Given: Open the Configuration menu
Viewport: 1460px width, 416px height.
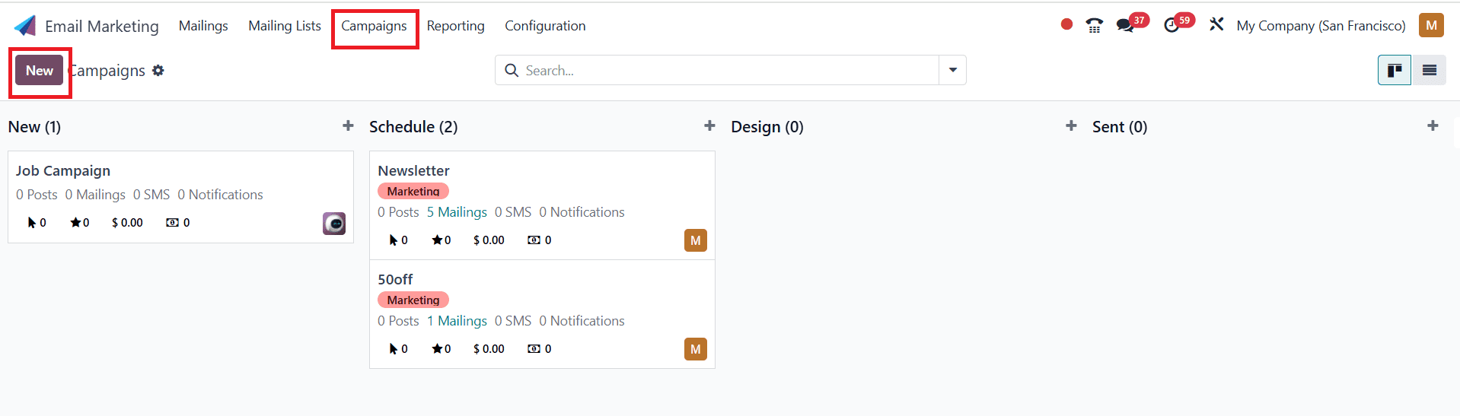Looking at the screenshot, I should 545,26.
